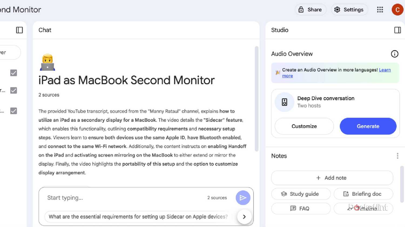
Task: Click inside the Start typing input field
Action: [x=108, y=198]
